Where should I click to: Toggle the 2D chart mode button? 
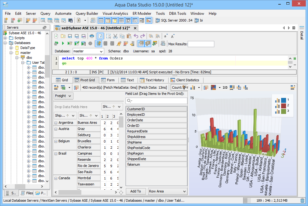click(225, 87)
